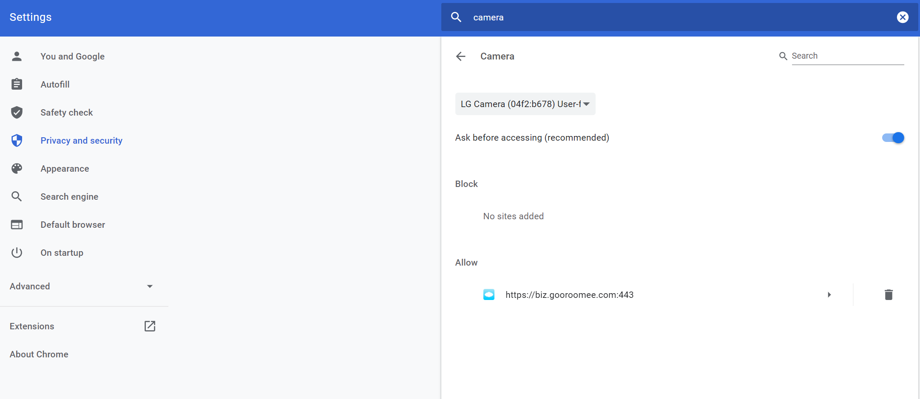
Task: Click the Extensions external link icon
Action: pyautogui.click(x=150, y=326)
